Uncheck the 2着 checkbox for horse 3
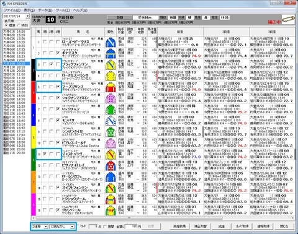Viewport: 298px width, 234px height. 51,64
